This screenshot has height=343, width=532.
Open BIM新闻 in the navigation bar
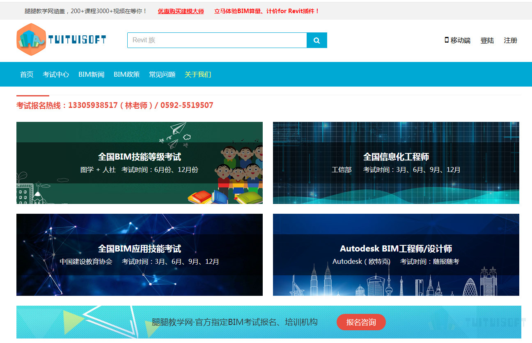tap(92, 74)
